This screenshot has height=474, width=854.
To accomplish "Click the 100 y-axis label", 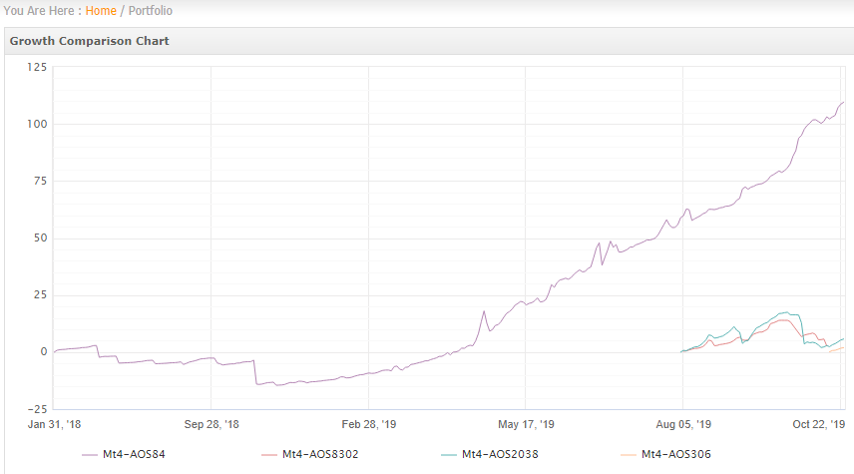I will [x=37, y=124].
